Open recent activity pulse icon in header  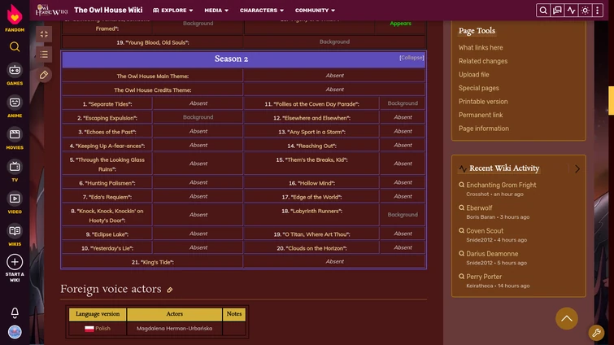[x=571, y=11]
